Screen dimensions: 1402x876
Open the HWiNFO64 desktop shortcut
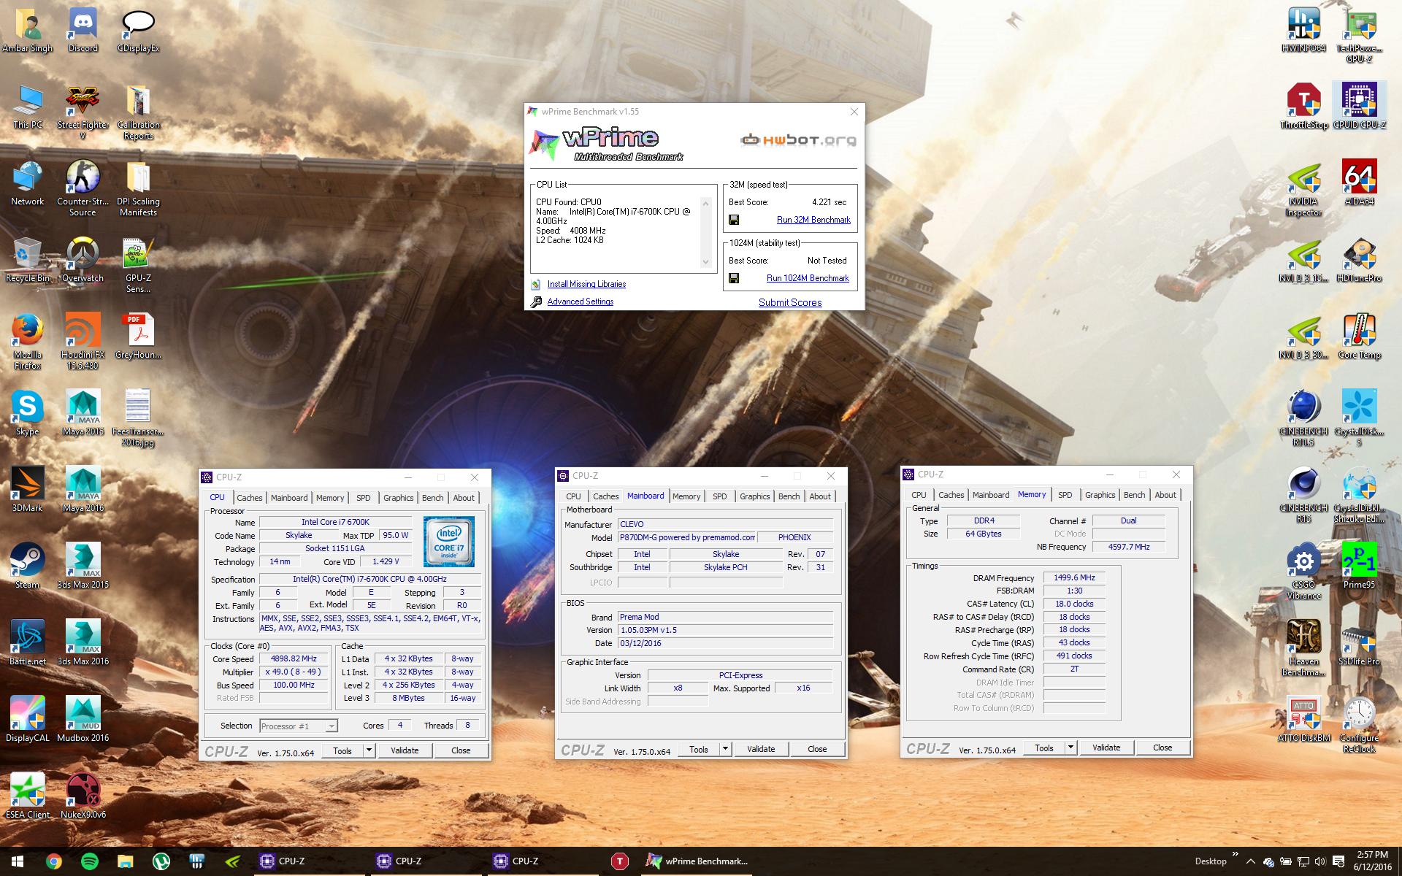point(1303,31)
